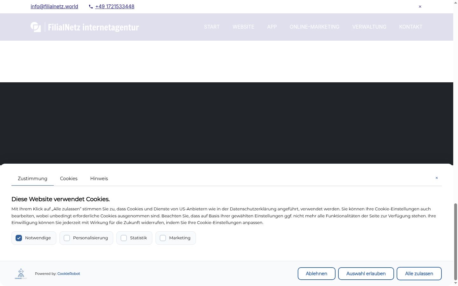Image resolution: width=458 pixels, height=286 pixels.
Task: Click the CookieRobot robot logo
Action: 21,274
